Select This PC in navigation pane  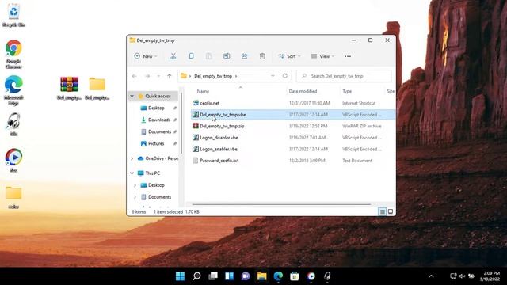pyautogui.click(x=153, y=173)
